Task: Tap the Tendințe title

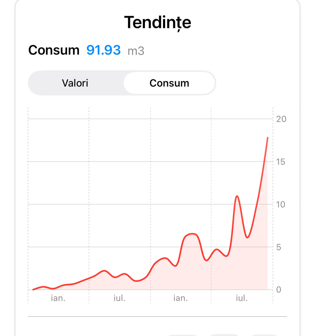Action: click(x=157, y=23)
